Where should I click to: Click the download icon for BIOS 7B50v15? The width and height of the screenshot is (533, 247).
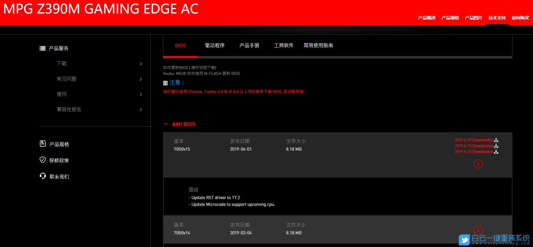478,164
